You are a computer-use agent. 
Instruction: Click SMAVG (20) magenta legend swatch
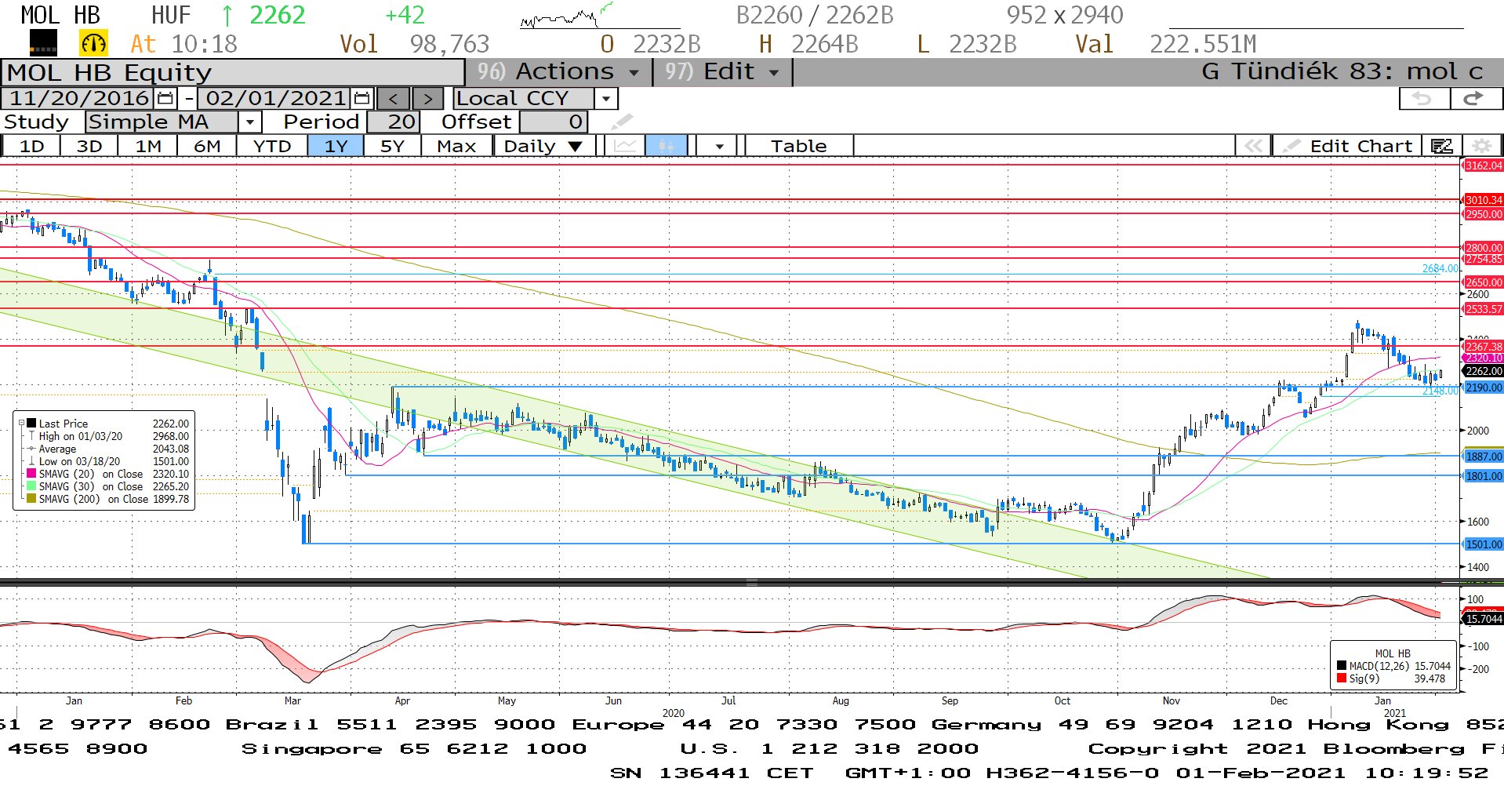pyautogui.click(x=31, y=474)
